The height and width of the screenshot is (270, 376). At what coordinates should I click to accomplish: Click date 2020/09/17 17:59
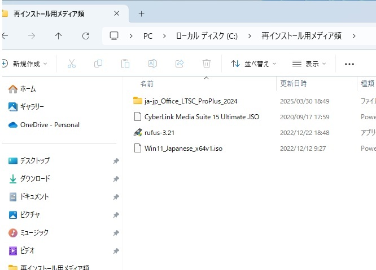(x=304, y=117)
